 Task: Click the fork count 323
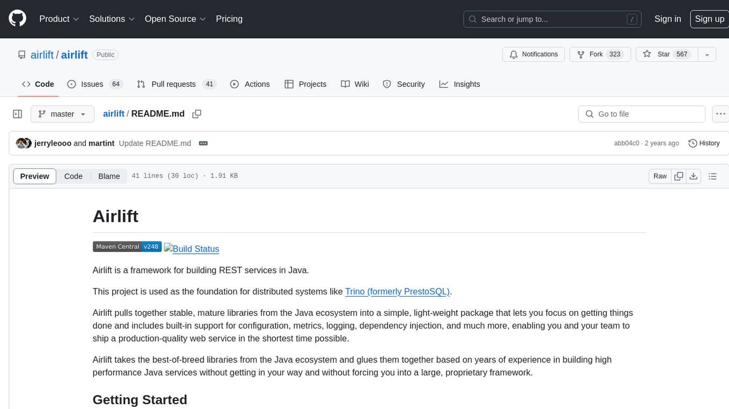pos(615,54)
